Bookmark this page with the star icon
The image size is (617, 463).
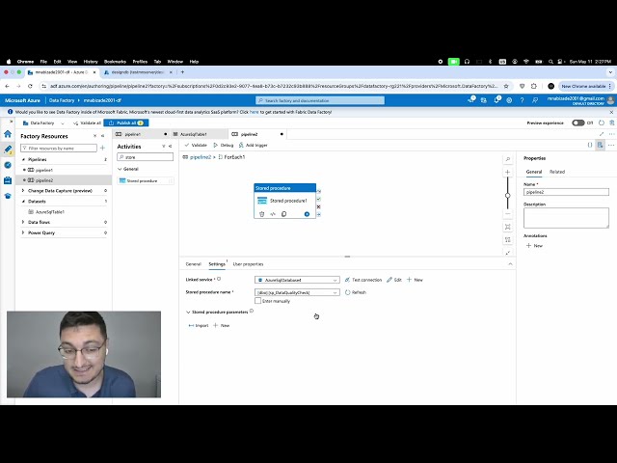506,86
